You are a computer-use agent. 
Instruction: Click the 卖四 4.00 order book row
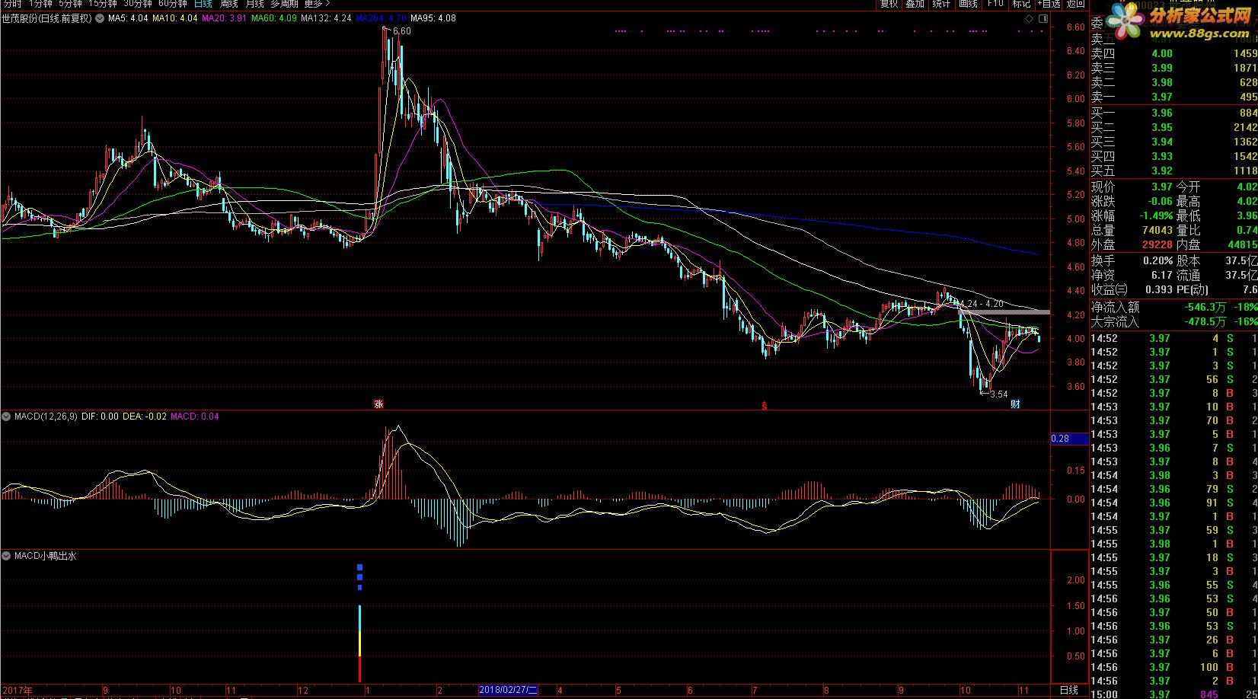(1173, 53)
